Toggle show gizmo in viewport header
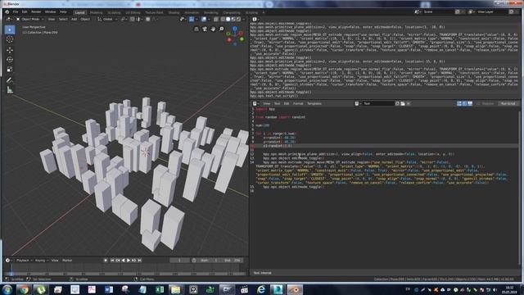 [x=192, y=20]
